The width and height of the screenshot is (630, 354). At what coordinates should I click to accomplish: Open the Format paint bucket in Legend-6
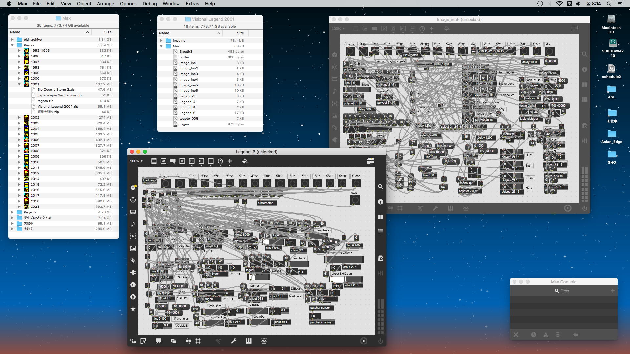tap(245, 161)
